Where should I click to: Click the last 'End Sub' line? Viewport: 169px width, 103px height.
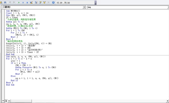click(x=10, y=85)
